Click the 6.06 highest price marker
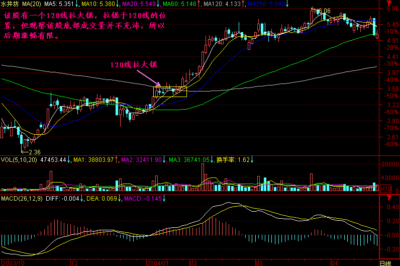The image size is (400, 266). point(324,11)
